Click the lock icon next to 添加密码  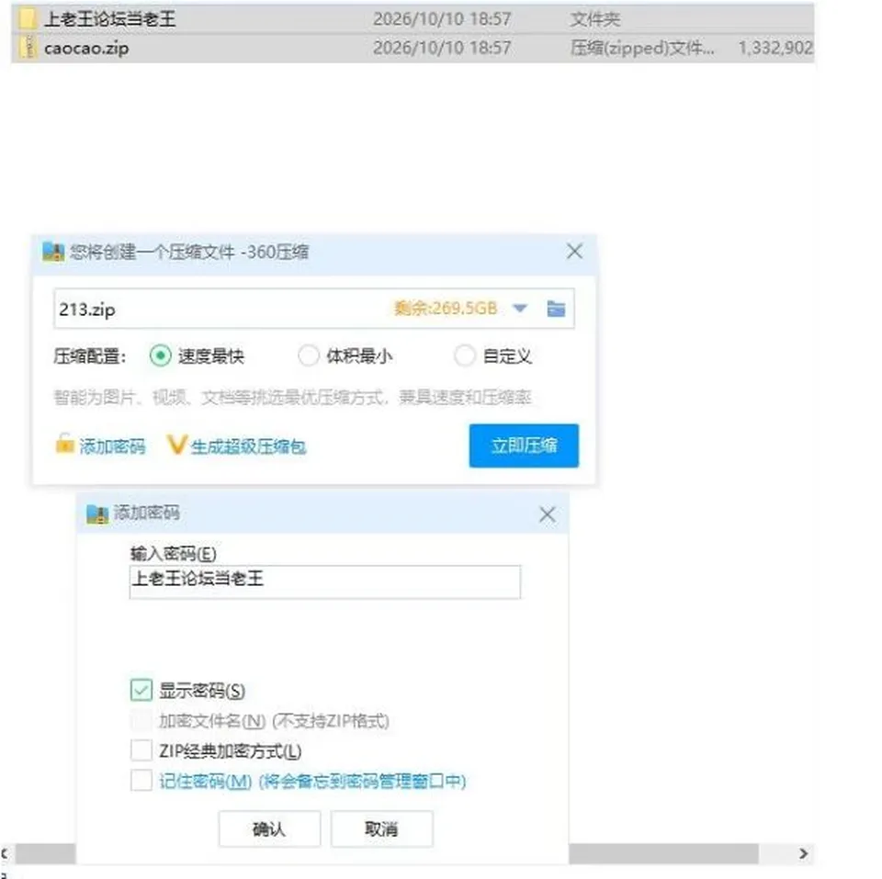[64, 444]
